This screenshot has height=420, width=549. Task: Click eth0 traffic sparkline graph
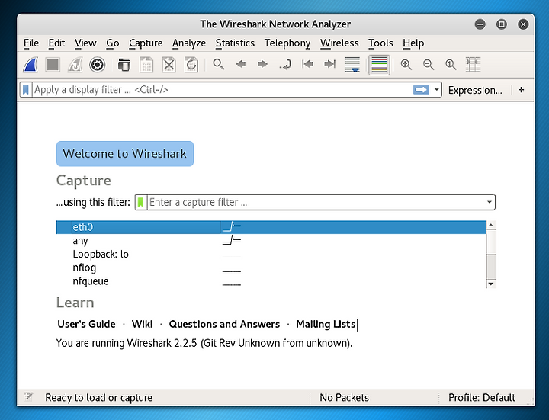232,227
